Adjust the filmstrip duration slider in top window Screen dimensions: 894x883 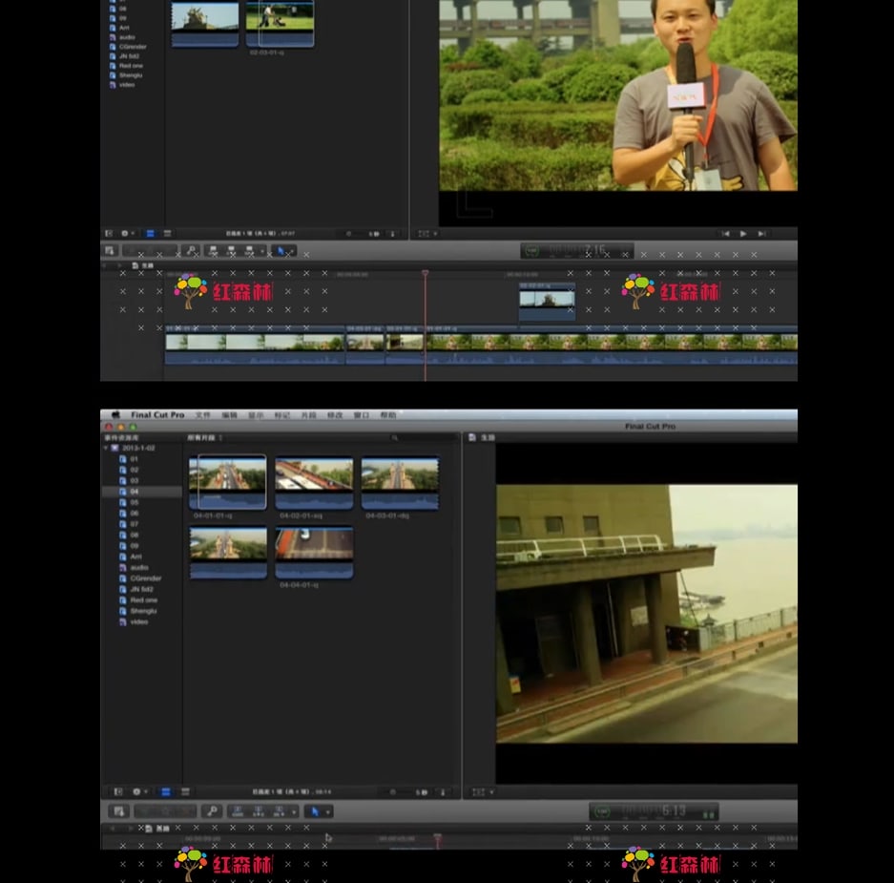coord(349,233)
